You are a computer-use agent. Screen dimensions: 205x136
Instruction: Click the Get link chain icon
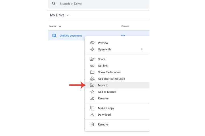tap(92, 66)
